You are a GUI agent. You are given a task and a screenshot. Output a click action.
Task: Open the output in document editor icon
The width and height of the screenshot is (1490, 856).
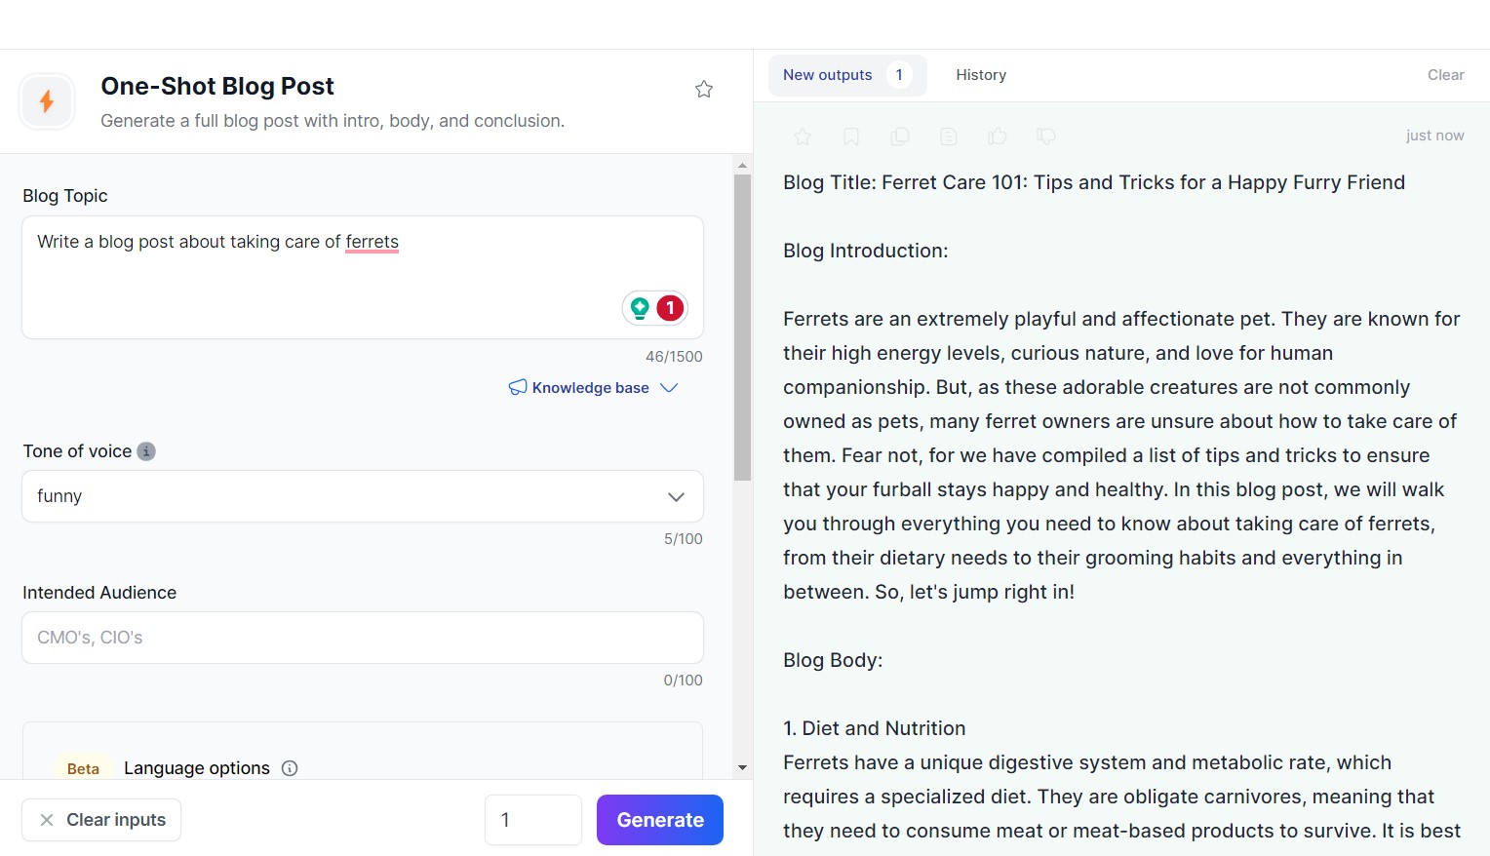coord(949,136)
